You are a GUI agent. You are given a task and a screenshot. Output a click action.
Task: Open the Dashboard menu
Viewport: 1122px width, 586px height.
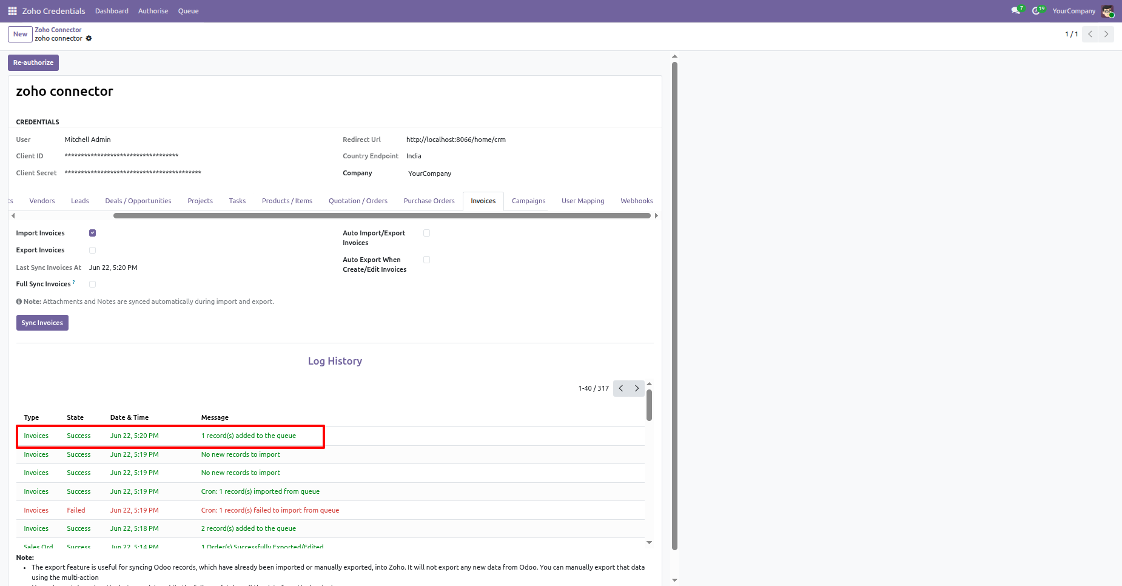[x=112, y=11]
